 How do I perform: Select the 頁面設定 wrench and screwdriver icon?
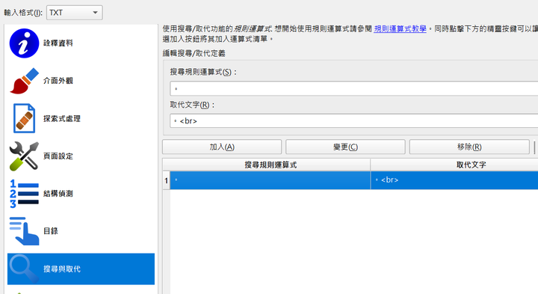(24, 156)
